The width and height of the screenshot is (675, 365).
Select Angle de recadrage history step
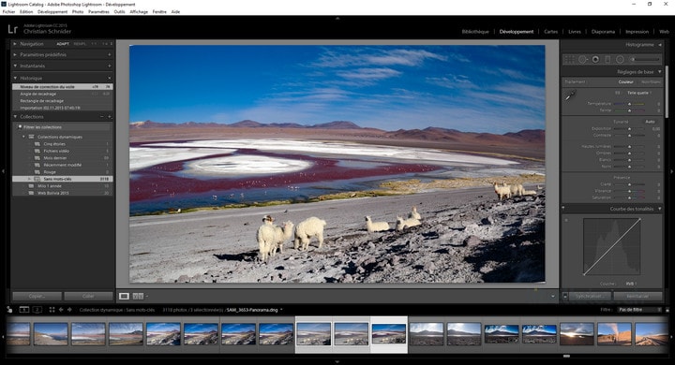[63, 94]
